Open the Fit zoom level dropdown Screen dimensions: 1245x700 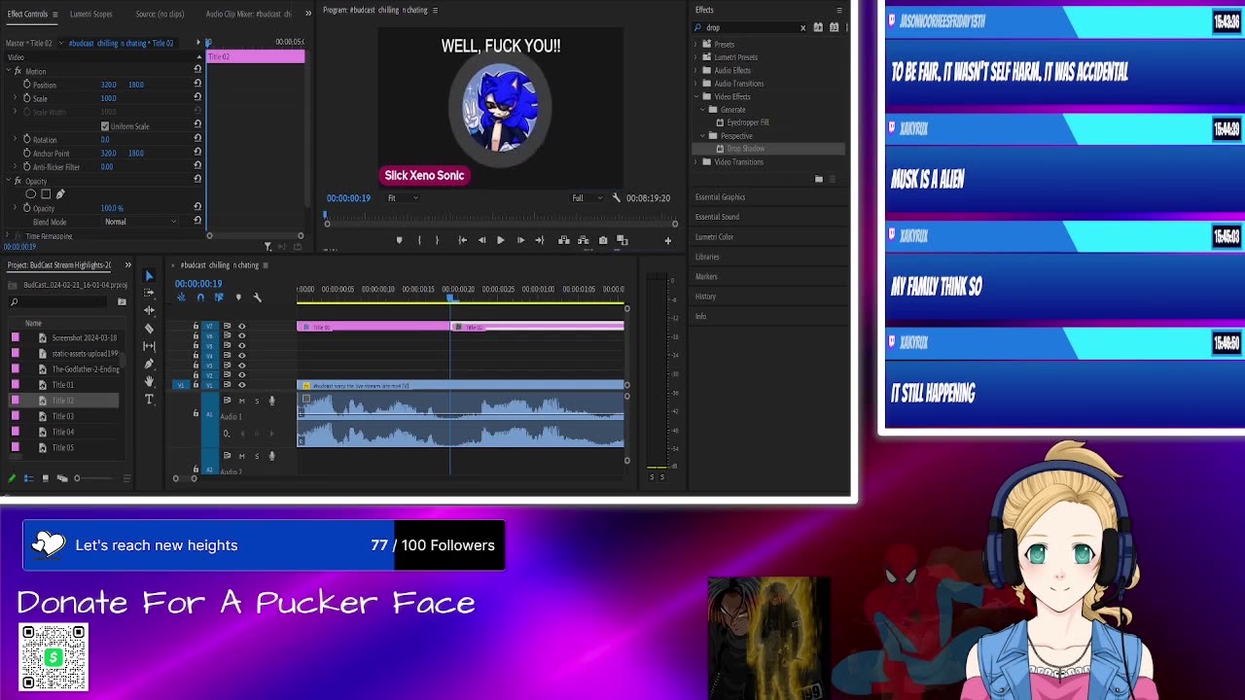coord(403,198)
